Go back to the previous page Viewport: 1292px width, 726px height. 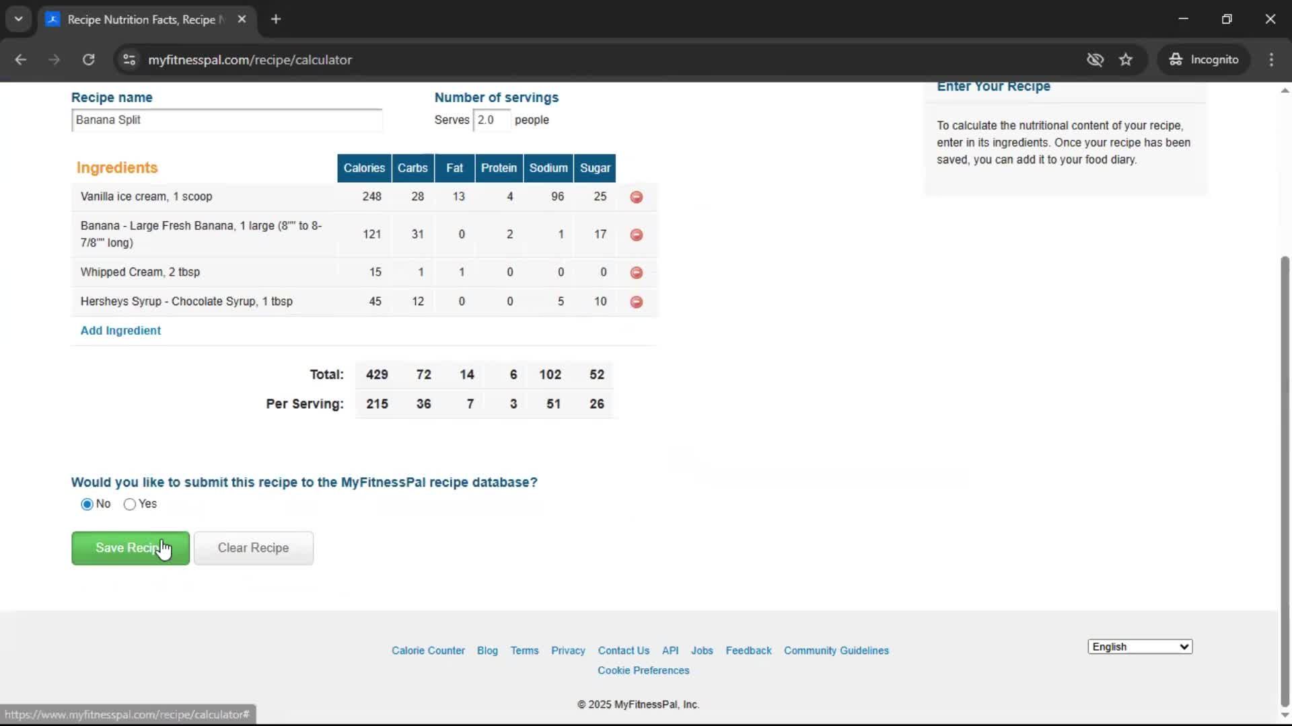click(20, 60)
